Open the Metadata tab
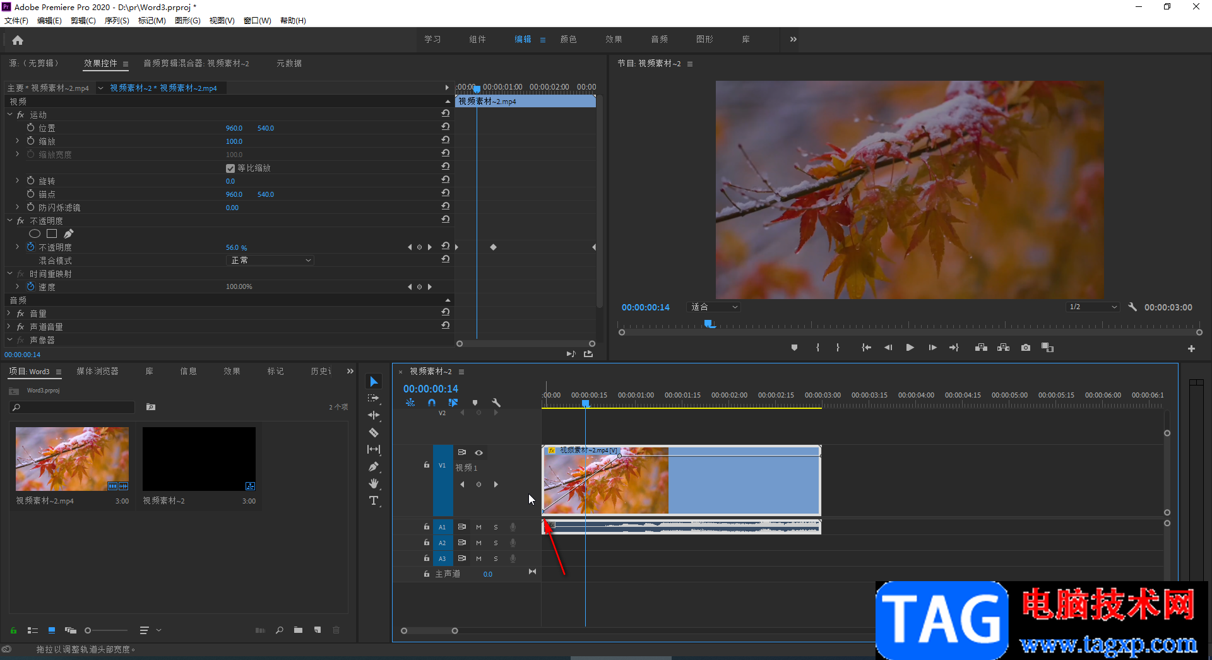 tap(289, 63)
